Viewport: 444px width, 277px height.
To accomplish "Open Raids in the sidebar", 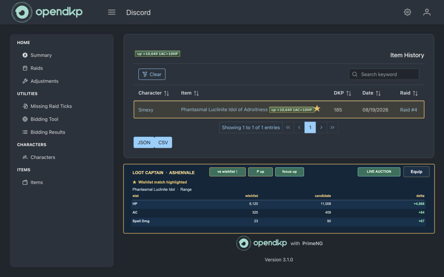I will tap(37, 68).
